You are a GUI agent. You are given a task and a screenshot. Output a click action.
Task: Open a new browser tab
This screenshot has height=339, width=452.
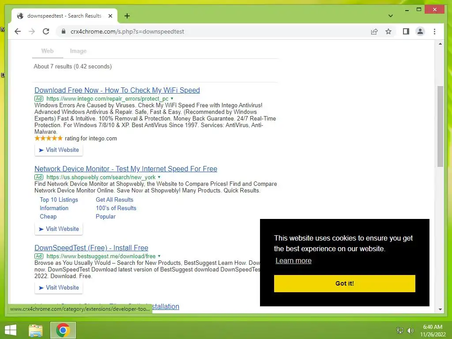click(x=127, y=16)
